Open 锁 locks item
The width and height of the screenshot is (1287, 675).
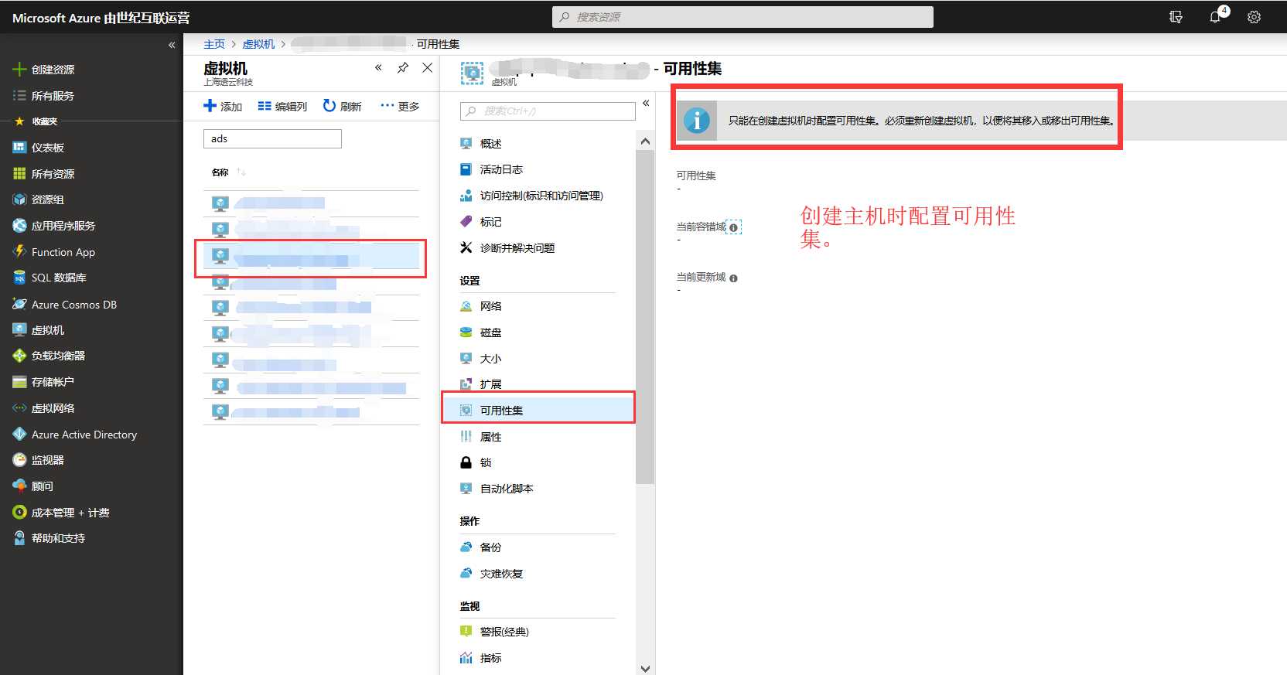(485, 462)
